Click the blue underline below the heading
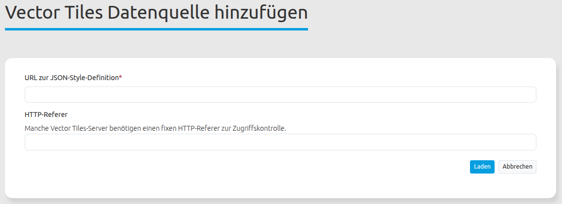562x204 pixels. pyautogui.click(x=156, y=29)
